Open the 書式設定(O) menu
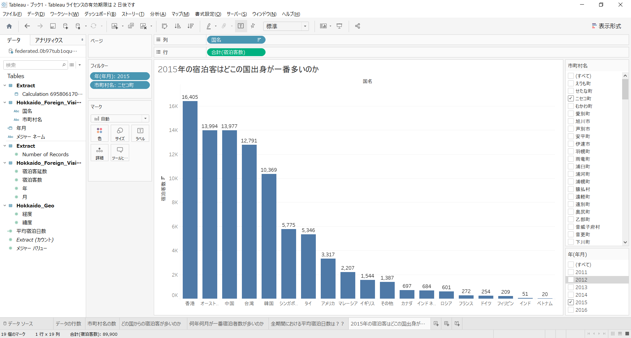 tap(208, 14)
